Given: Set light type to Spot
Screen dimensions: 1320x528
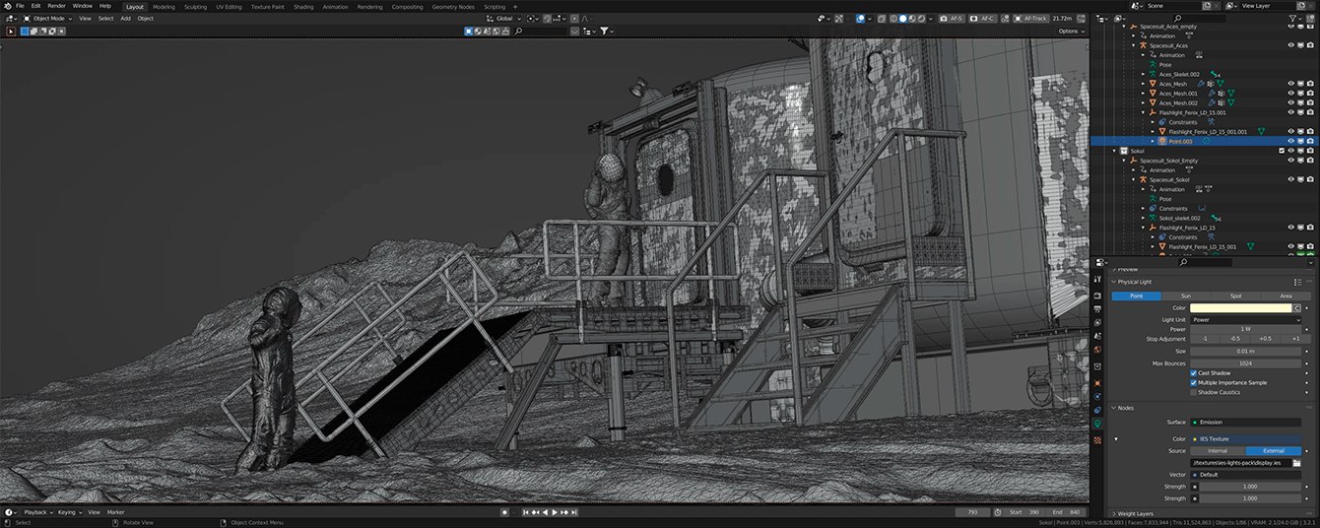Looking at the screenshot, I should coord(1234,296).
